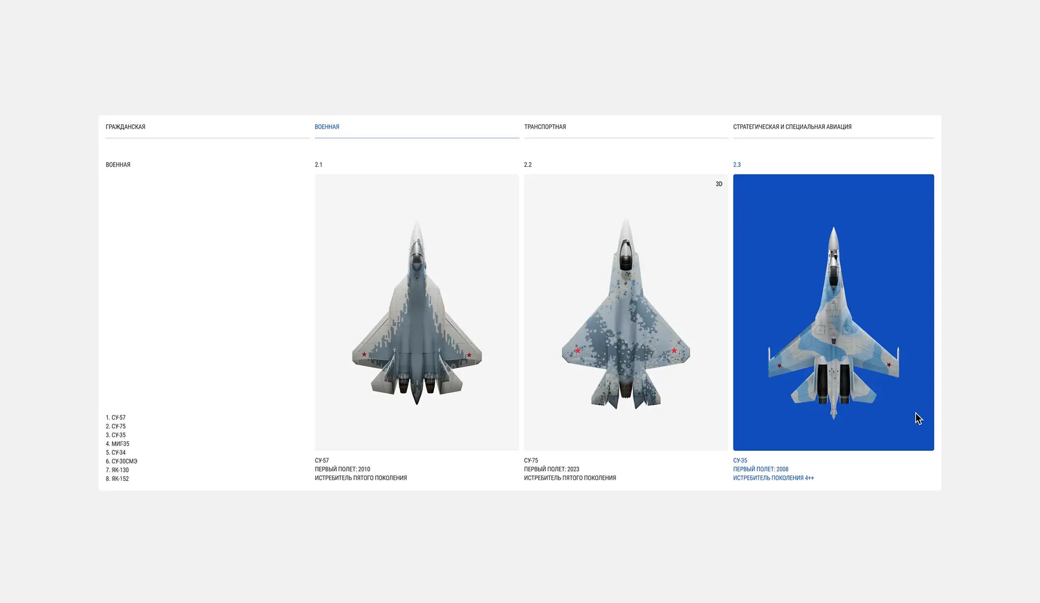The height and width of the screenshot is (603, 1040).
Task: Open МИГ-35 from the aircraft list
Action: tap(118, 443)
